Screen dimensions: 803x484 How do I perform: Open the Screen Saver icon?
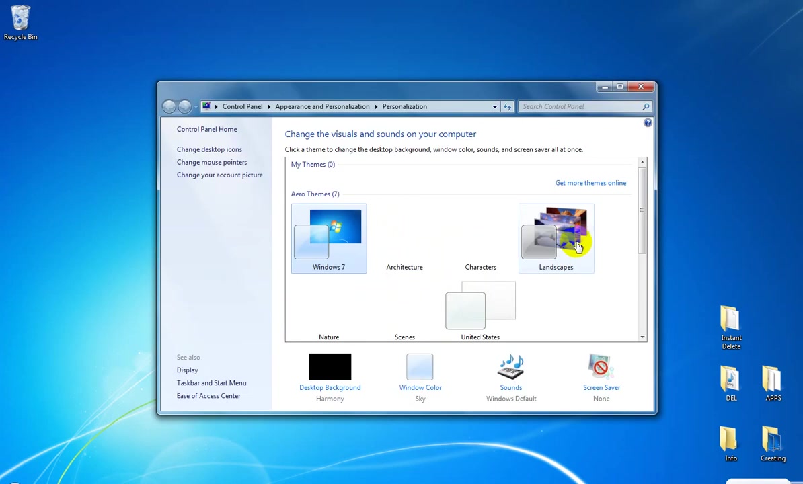click(601, 367)
